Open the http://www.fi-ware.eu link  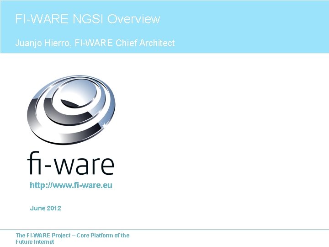click(71, 185)
